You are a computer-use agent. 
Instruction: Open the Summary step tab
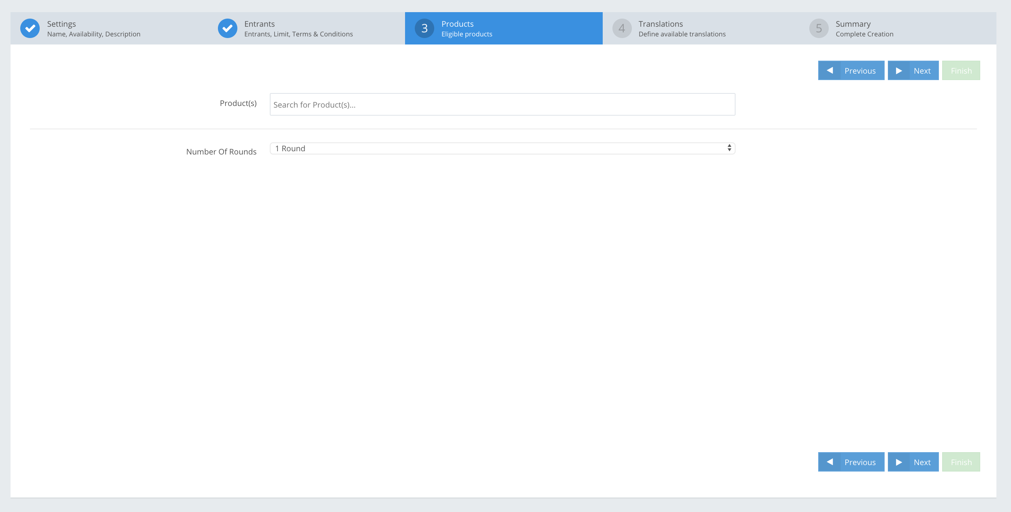tap(898, 28)
